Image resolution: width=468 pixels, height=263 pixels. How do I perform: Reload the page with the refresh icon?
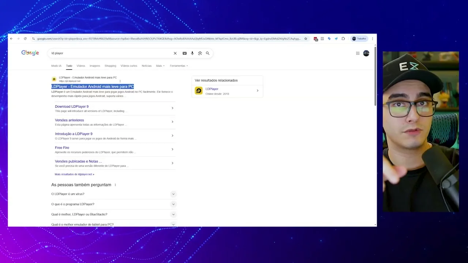pyautogui.click(x=25, y=39)
